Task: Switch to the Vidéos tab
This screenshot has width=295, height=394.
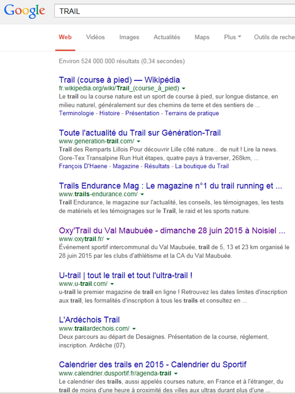Action: click(95, 37)
